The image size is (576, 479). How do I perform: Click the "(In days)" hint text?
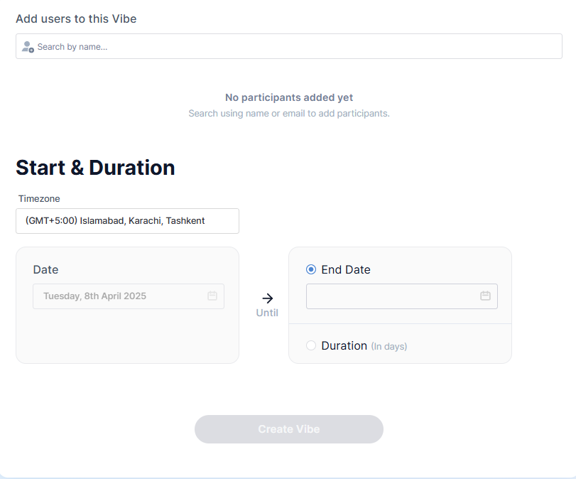389,346
